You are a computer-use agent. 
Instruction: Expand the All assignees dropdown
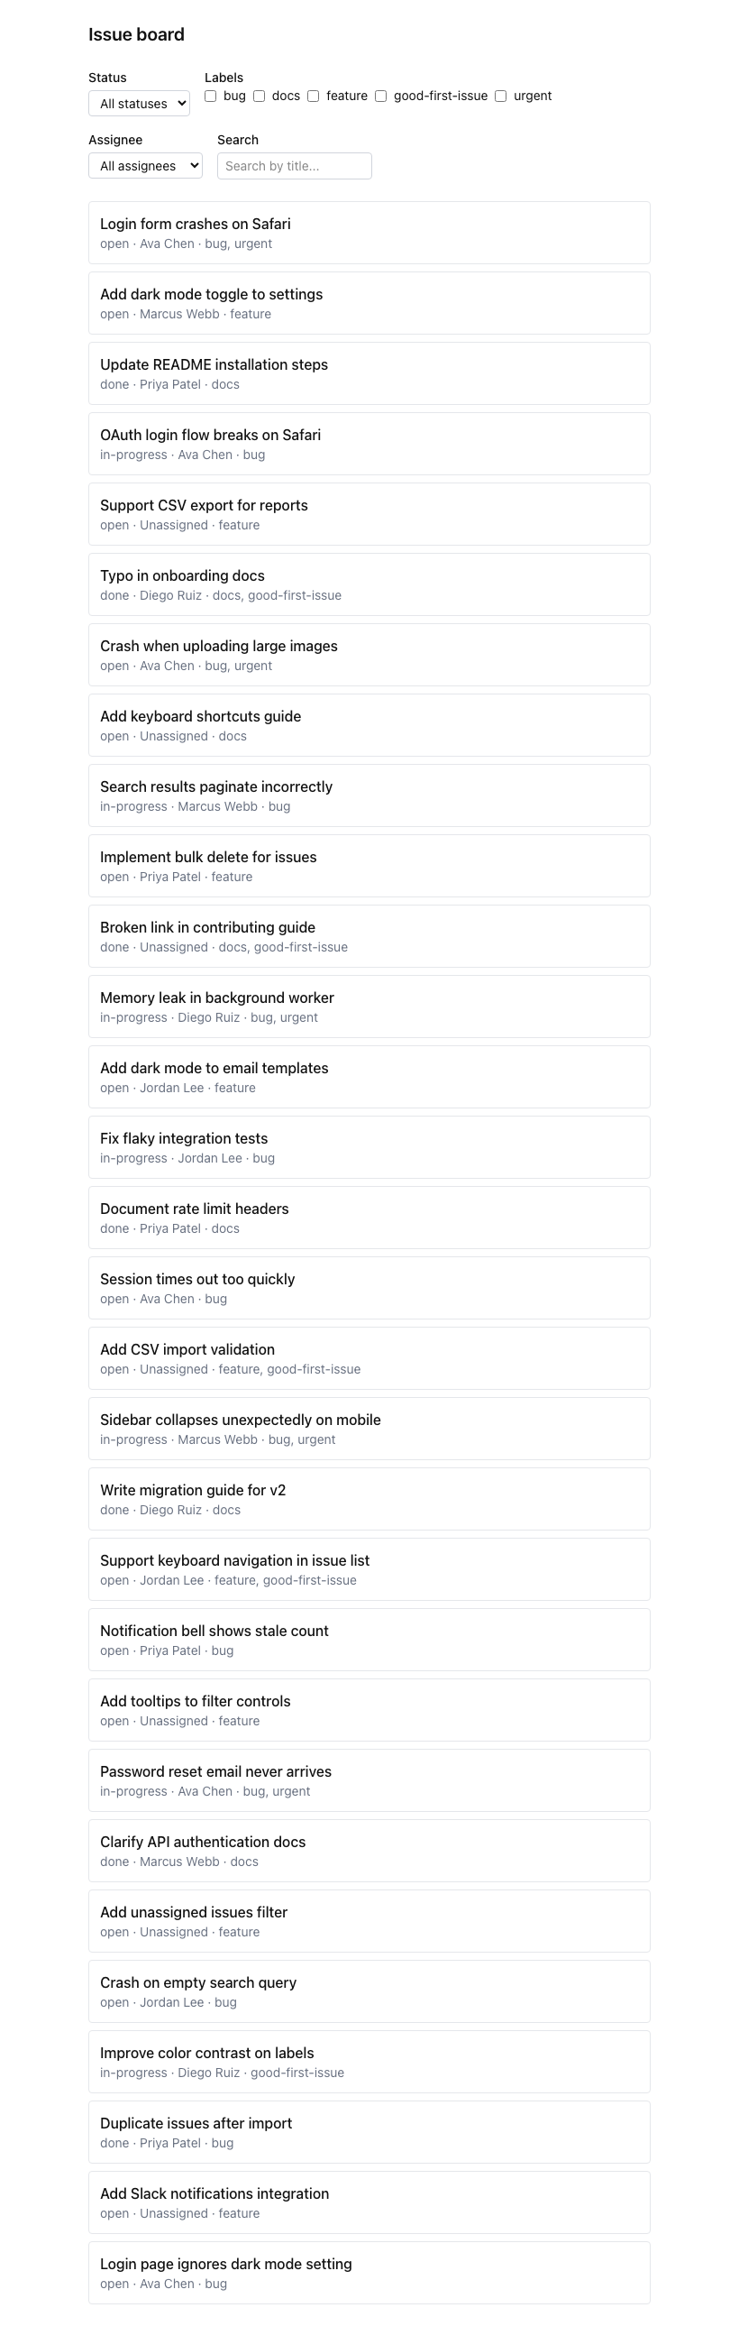(x=145, y=166)
